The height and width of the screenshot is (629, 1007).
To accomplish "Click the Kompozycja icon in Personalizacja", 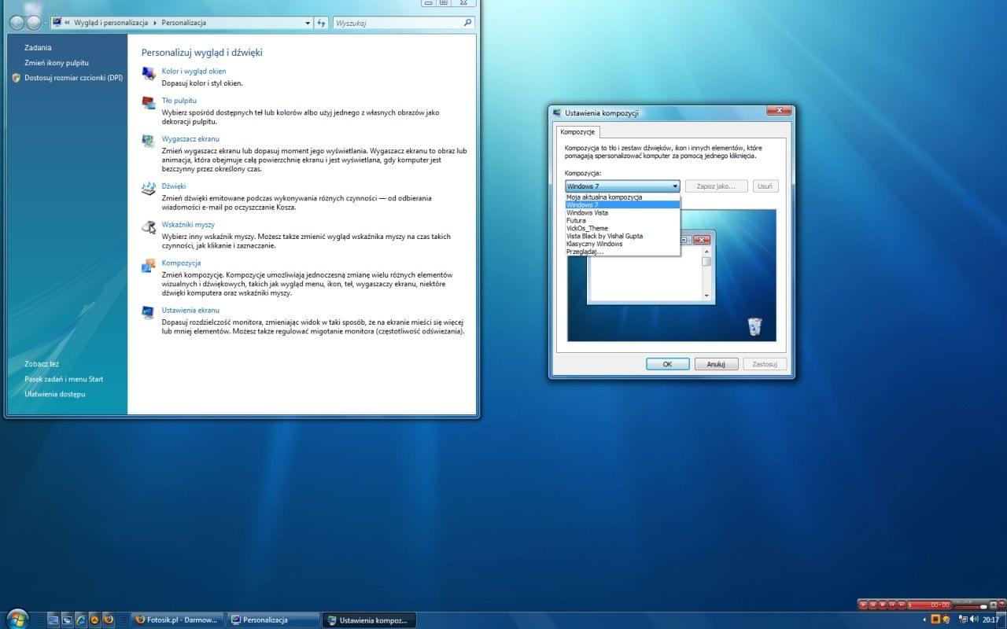I will click(x=148, y=265).
